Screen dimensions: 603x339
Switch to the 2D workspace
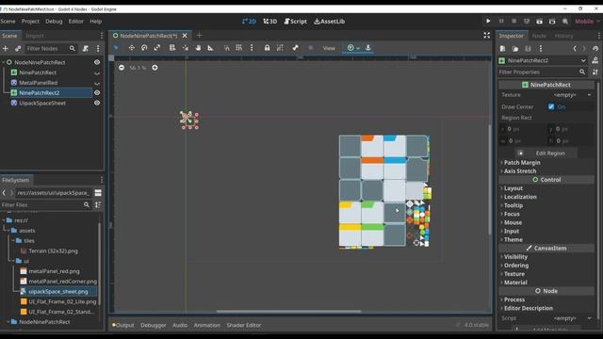tap(249, 22)
